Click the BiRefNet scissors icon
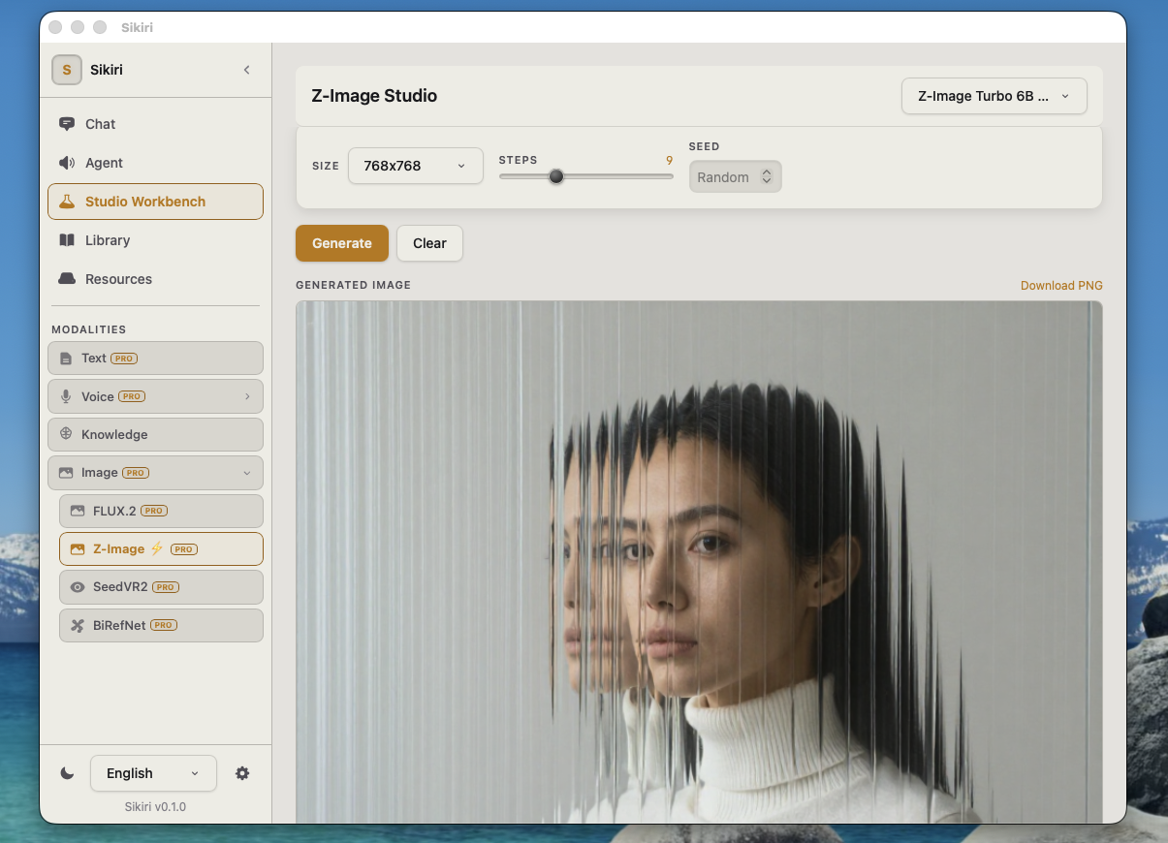 click(78, 626)
